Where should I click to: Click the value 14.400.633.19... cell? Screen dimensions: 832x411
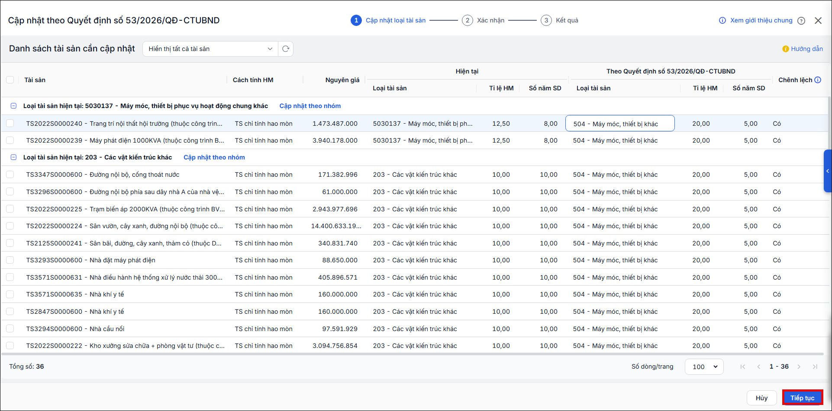[x=336, y=226]
